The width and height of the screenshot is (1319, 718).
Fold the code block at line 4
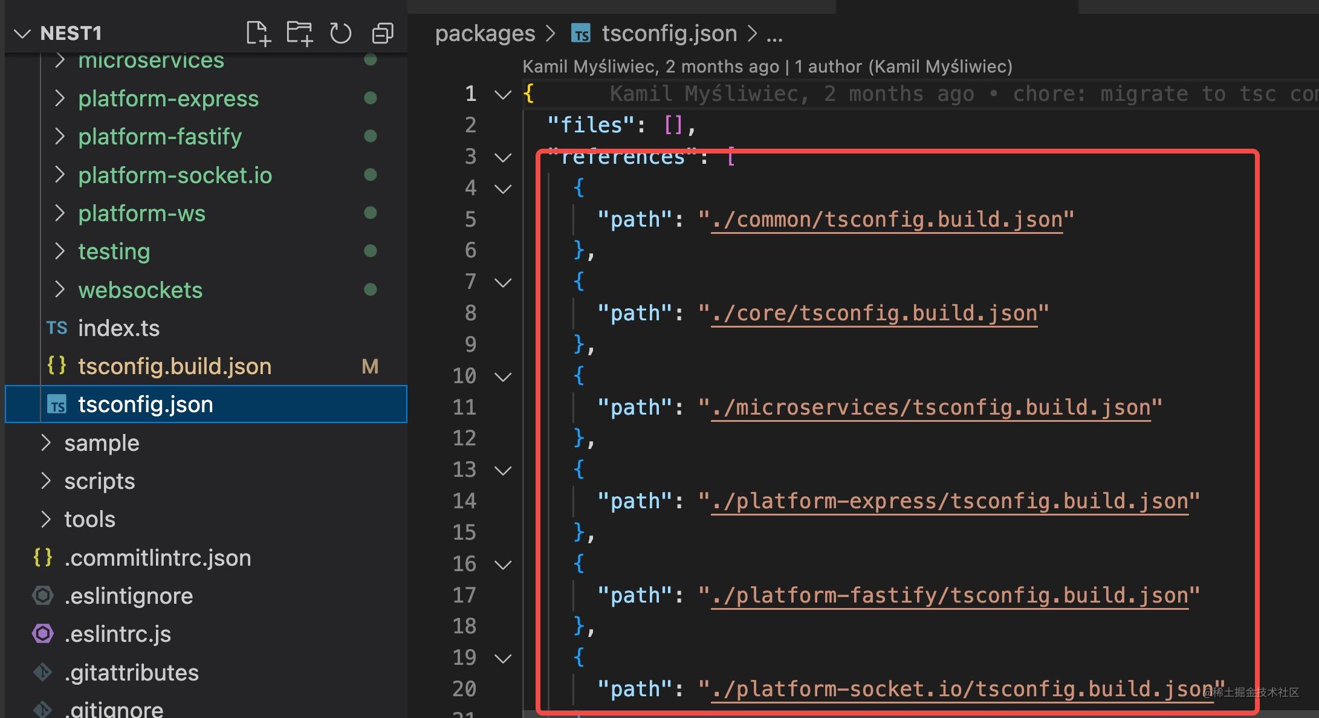pos(503,189)
